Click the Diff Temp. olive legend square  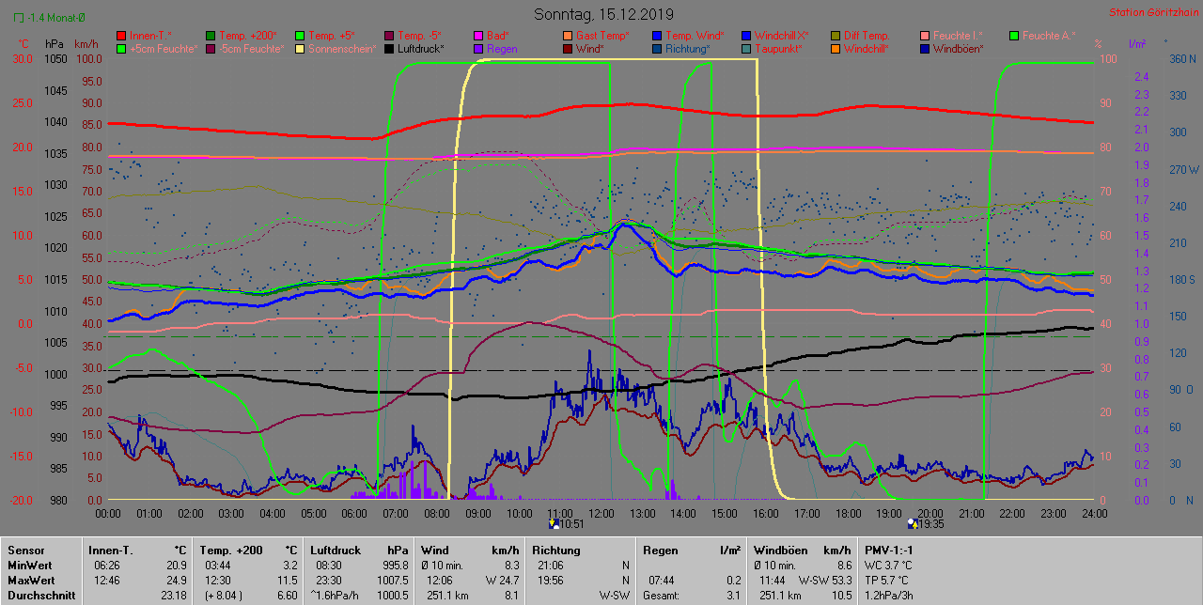[x=836, y=36]
